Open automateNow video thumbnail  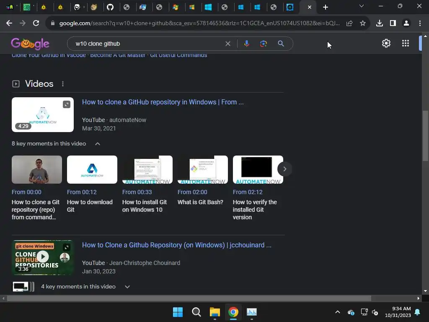coord(43,115)
